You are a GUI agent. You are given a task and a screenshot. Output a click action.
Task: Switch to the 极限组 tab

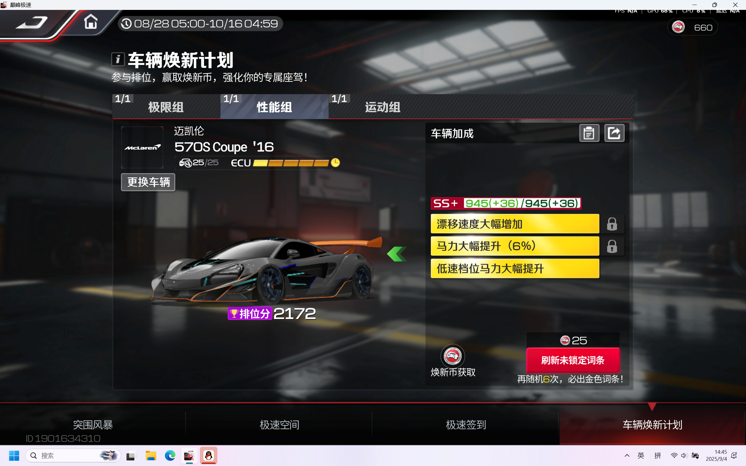pos(166,107)
